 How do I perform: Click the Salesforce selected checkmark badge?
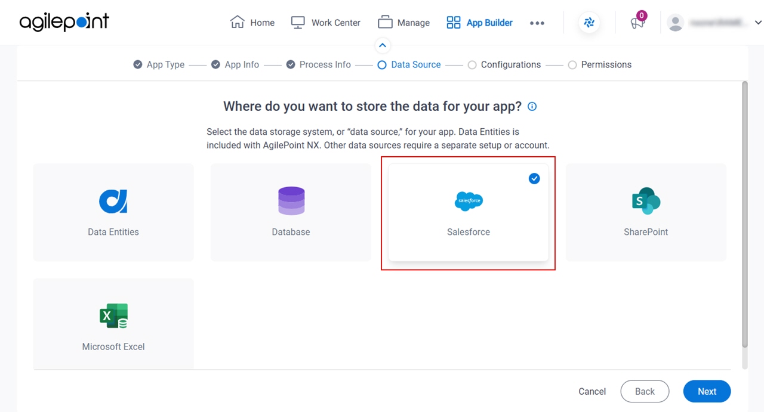[x=534, y=178]
